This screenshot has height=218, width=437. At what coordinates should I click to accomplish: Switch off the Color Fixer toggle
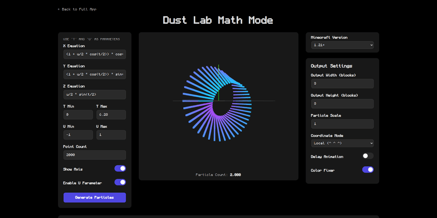[367, 170]
